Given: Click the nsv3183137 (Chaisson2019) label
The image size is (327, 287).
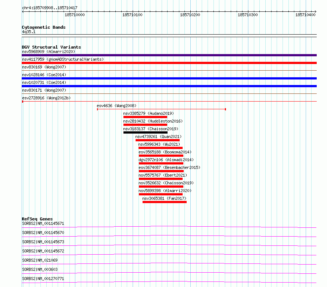Looking at the screenshot, I should 151,129.
